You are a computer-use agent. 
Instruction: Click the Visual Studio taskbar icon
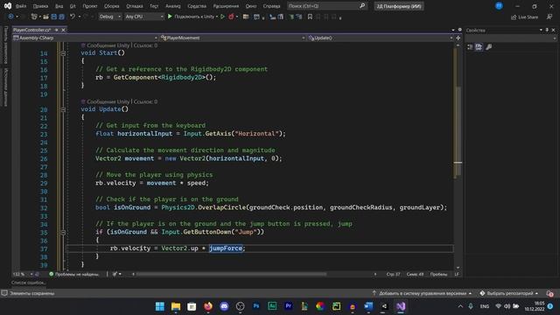click(x=401, y=306)
